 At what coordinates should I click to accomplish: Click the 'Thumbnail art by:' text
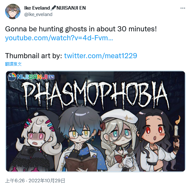click(34, 56)
